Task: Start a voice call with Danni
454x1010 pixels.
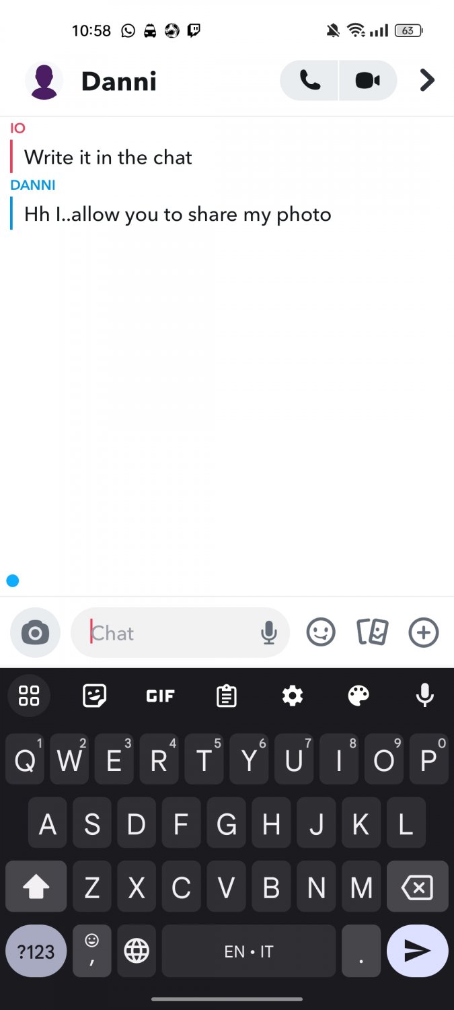Action: (x=309, y=81)
